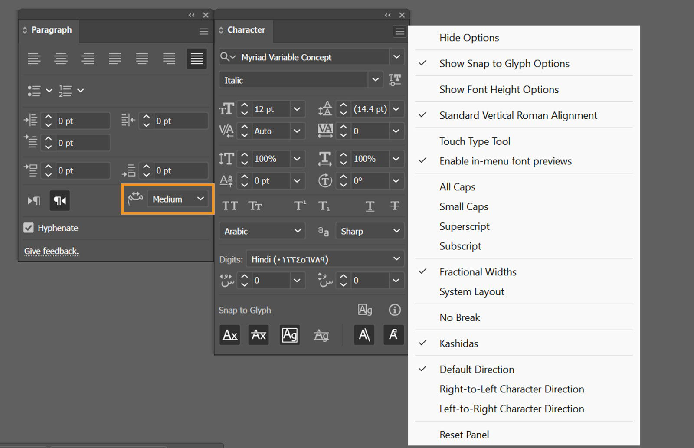Select justify all lines alignment
Screen dimensions: 694x448
click(196, 59)
